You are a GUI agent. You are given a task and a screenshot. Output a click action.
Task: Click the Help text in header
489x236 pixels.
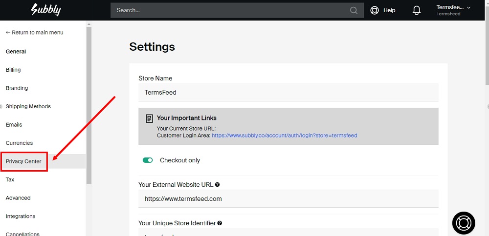389,10
